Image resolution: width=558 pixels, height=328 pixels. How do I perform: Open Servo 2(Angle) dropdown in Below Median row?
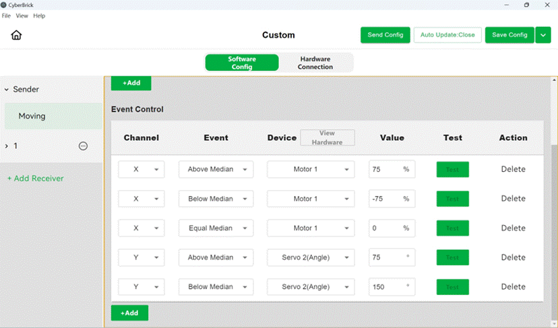pos(311,287)
